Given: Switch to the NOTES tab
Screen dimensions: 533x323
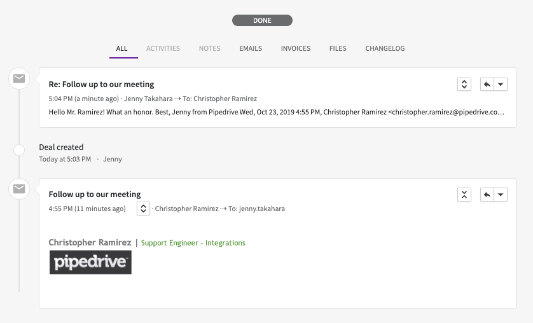Looking at the screenshot, I should pos(209,48).
